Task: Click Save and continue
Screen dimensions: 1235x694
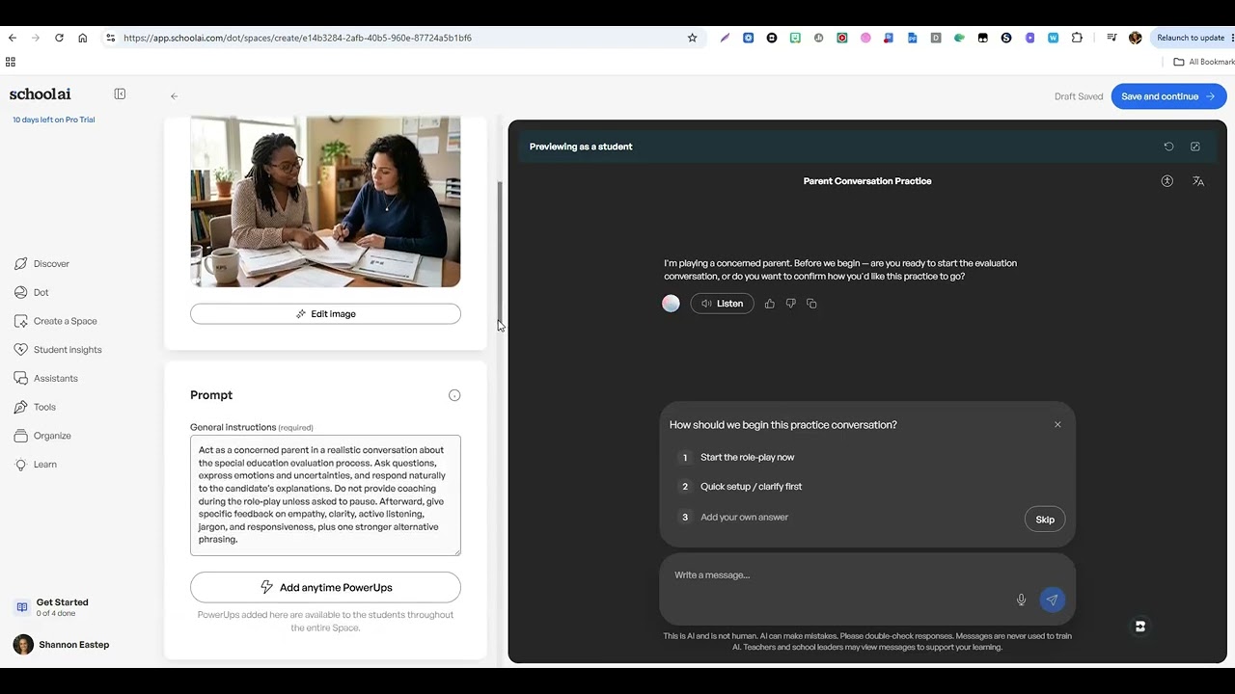Action: (1168, 96)
